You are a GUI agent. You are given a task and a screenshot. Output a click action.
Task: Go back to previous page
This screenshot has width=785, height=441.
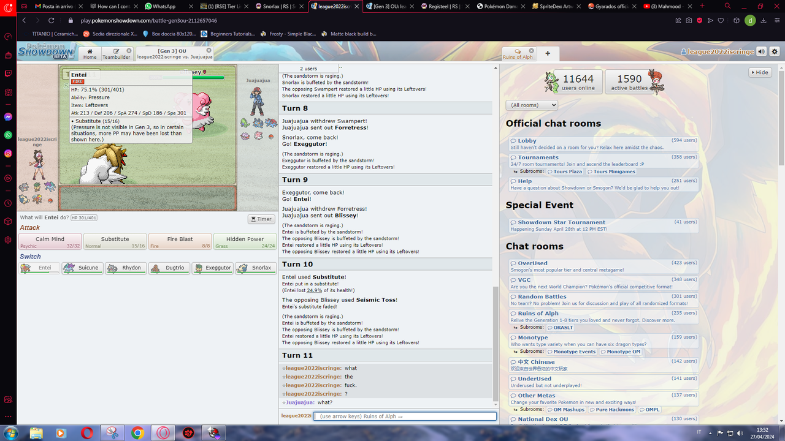[24, 20]
